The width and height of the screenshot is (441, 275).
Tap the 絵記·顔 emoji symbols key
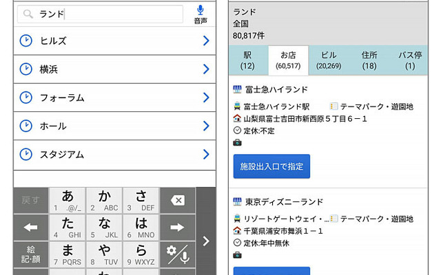pyautogui.click(x=30, y=254)
